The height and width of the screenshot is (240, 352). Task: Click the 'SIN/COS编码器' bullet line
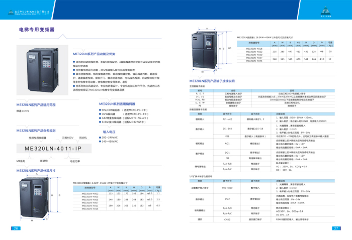124,110
